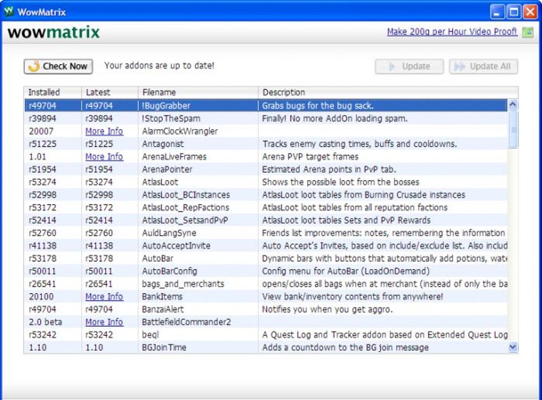Open More Info link for BankItems

[x=104, y=297]
